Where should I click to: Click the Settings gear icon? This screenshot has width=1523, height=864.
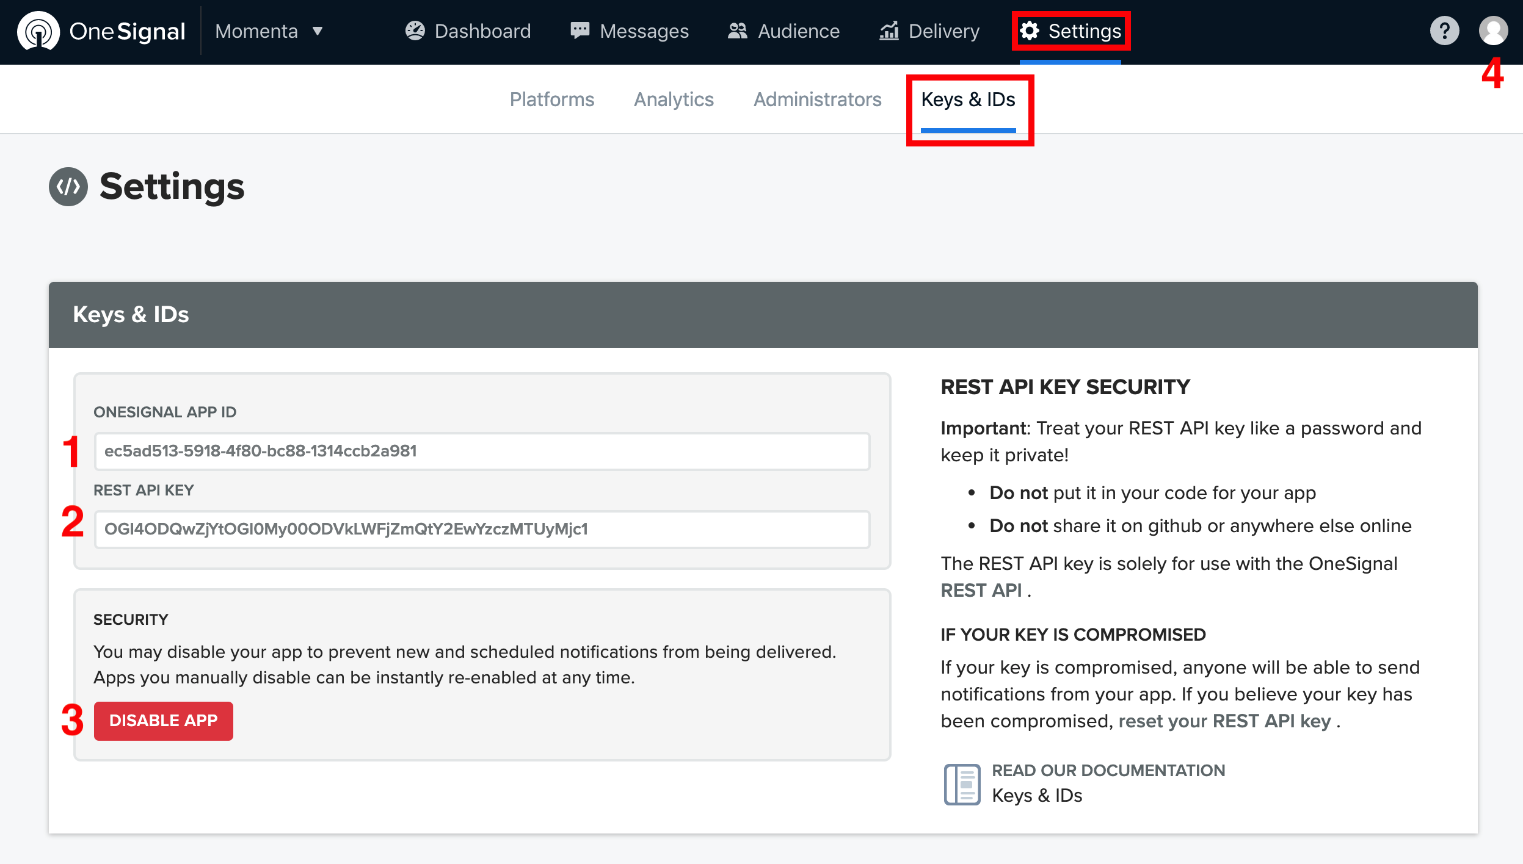click(x=1030, y=31)
